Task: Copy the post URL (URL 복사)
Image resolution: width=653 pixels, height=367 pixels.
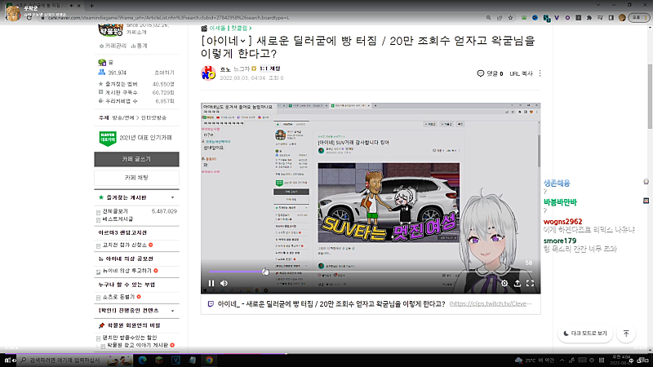Action: (x=521, y=73)
